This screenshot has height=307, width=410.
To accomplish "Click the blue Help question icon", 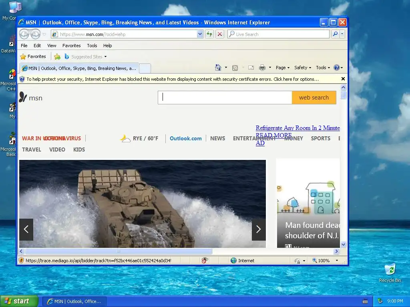I will [337, 68].
